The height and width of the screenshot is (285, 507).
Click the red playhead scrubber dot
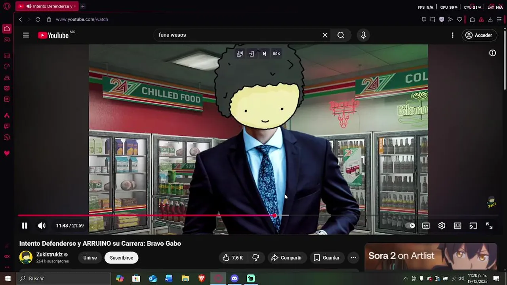[x=274, y=216]
